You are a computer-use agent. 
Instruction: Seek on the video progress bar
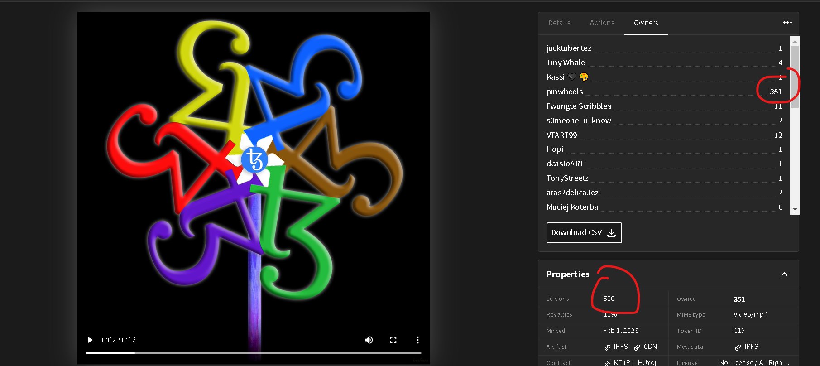(254, 353)
